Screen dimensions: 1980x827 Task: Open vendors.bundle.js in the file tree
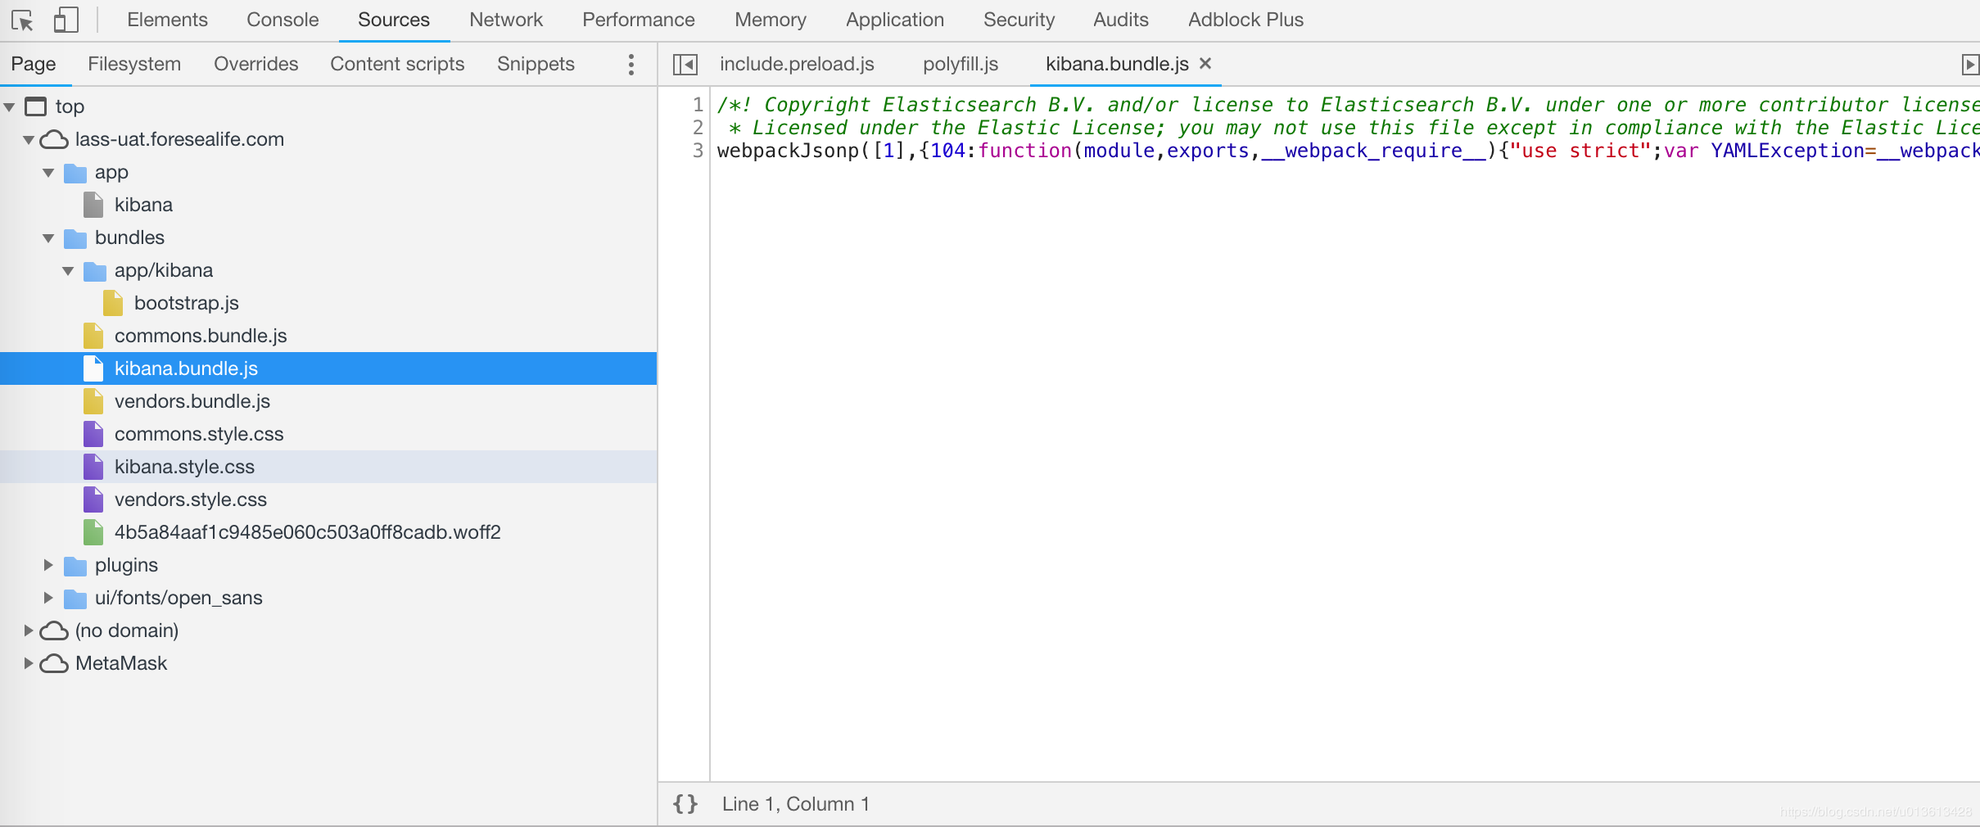tap(192, 401)
